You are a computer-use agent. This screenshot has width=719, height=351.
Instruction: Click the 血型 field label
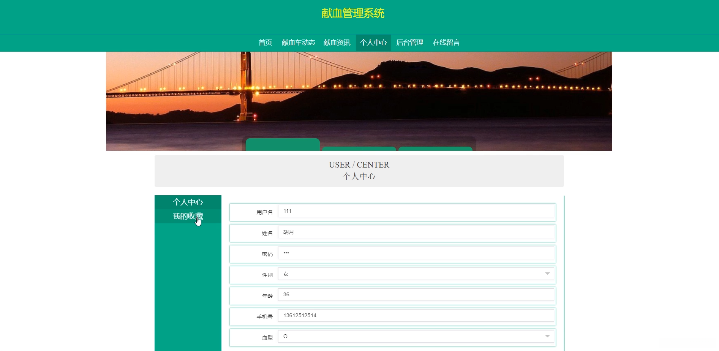coord(267,338)
